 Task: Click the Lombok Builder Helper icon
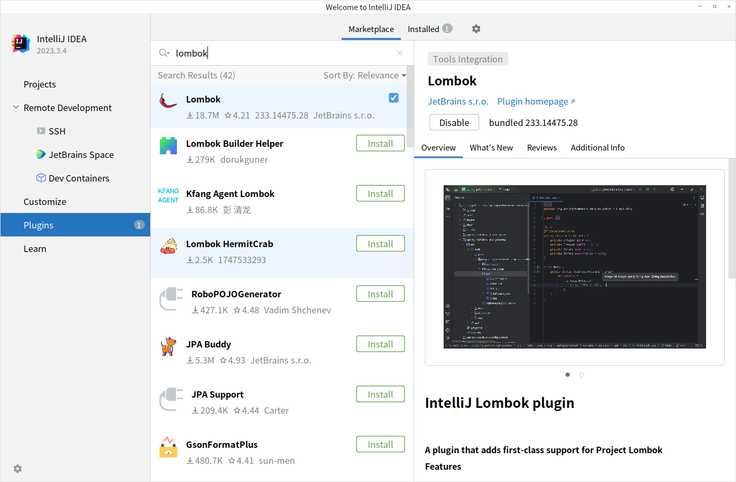pyautogui.click(x=168, y=146)
